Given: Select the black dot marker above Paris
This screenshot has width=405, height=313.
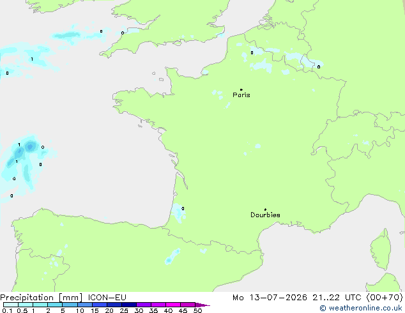Looking at the screenshot, I should point(241,89).
